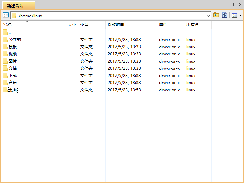The image size is (244, 183).
Task: Click the folder icon beside 模板
Action: click(5, 47)
